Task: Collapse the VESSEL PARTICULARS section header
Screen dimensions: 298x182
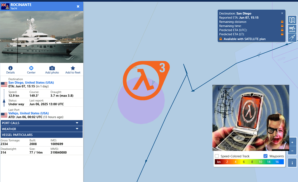Action: (x=41, y=135)
